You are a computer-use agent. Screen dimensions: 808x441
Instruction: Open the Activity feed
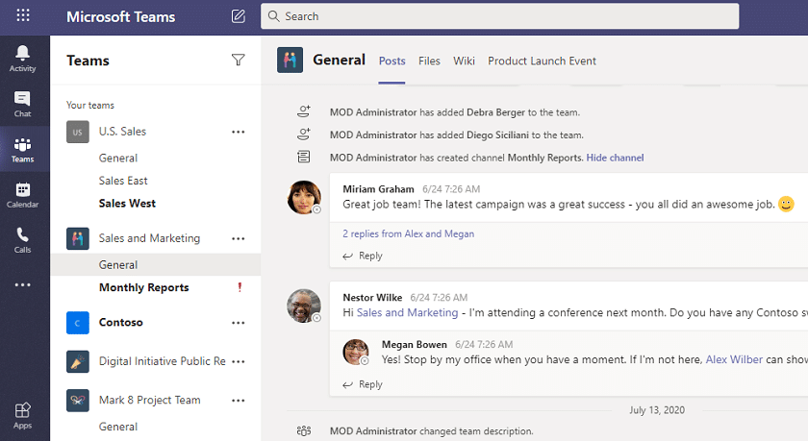click(23, 59)
